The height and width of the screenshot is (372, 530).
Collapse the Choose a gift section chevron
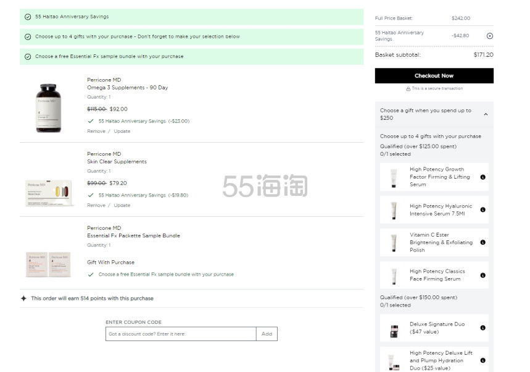pos(486,114)
